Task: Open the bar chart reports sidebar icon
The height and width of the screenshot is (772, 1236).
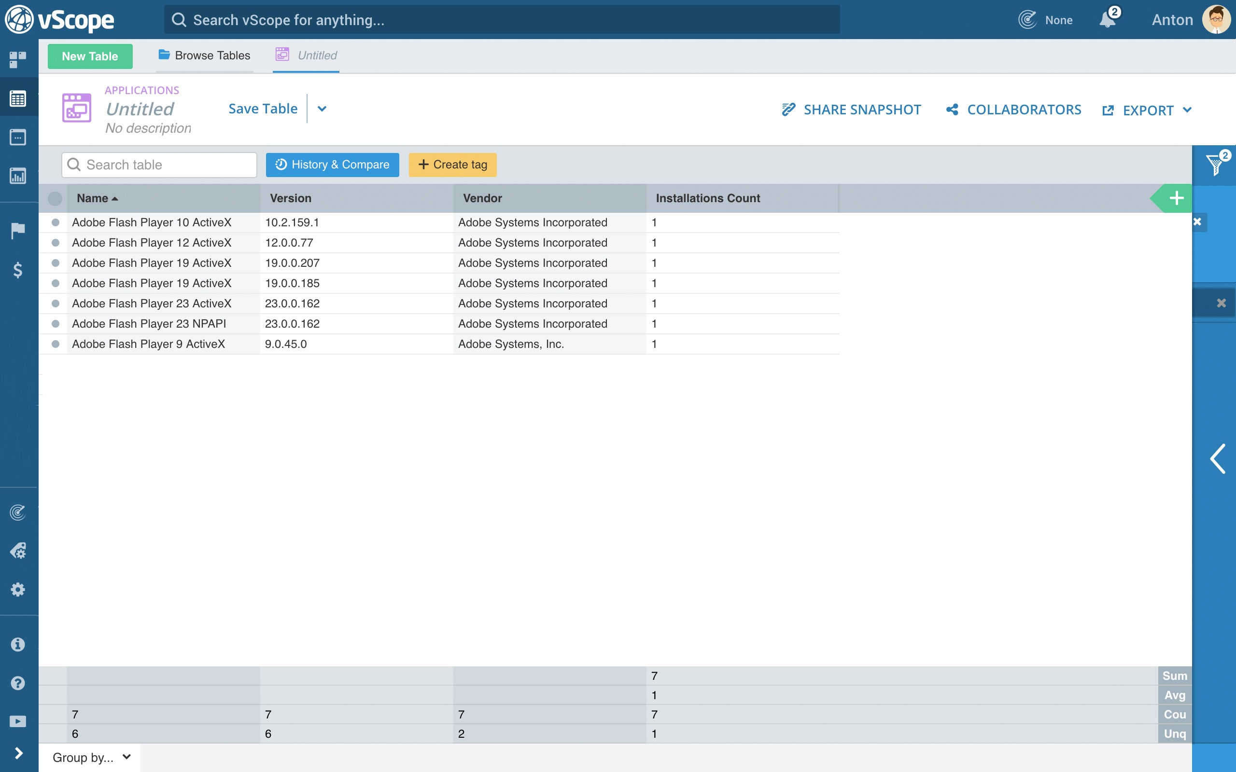Action: (x=18, y=176)
